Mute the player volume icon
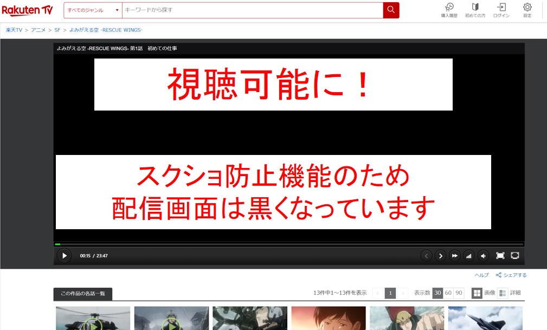The image size is (547, 330). pyautogui.click(x=483, y=255)
